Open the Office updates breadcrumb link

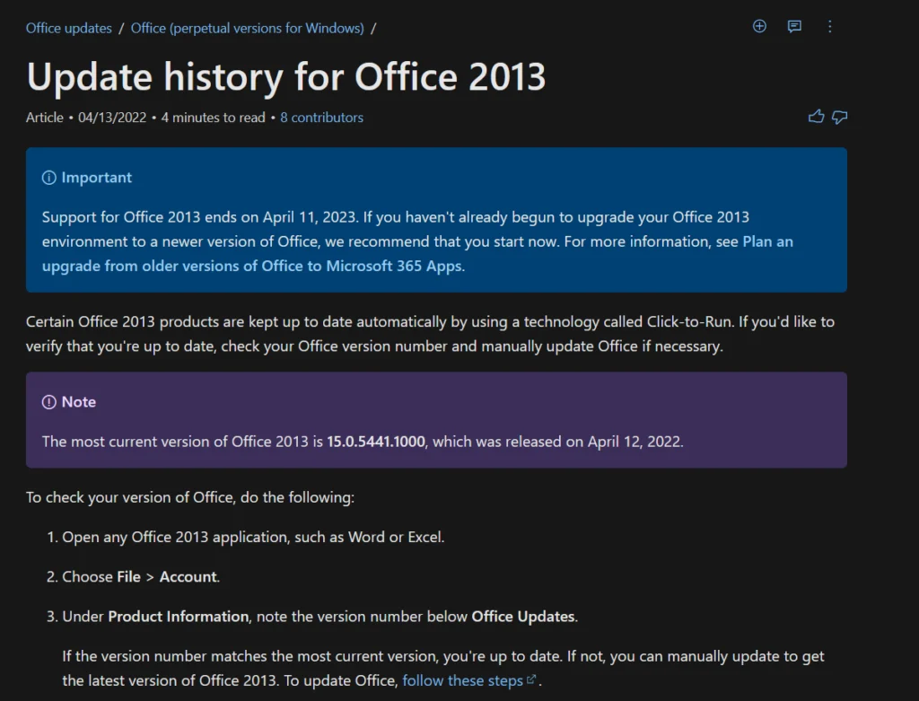click(x=68, y=28)
